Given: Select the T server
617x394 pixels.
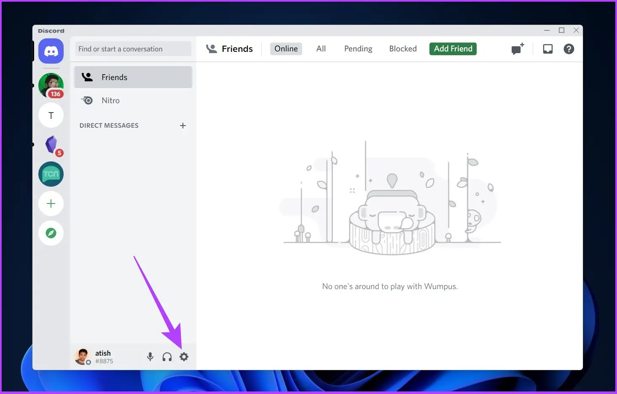Looking at the screenshot, I should (x=51, y=115).
